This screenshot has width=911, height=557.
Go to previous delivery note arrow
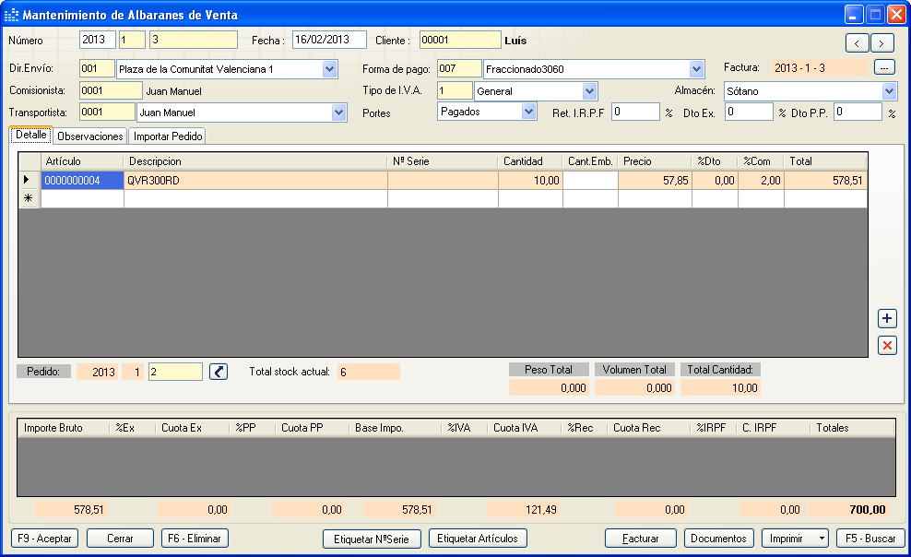pyautogui.click(x=857, y=43)
